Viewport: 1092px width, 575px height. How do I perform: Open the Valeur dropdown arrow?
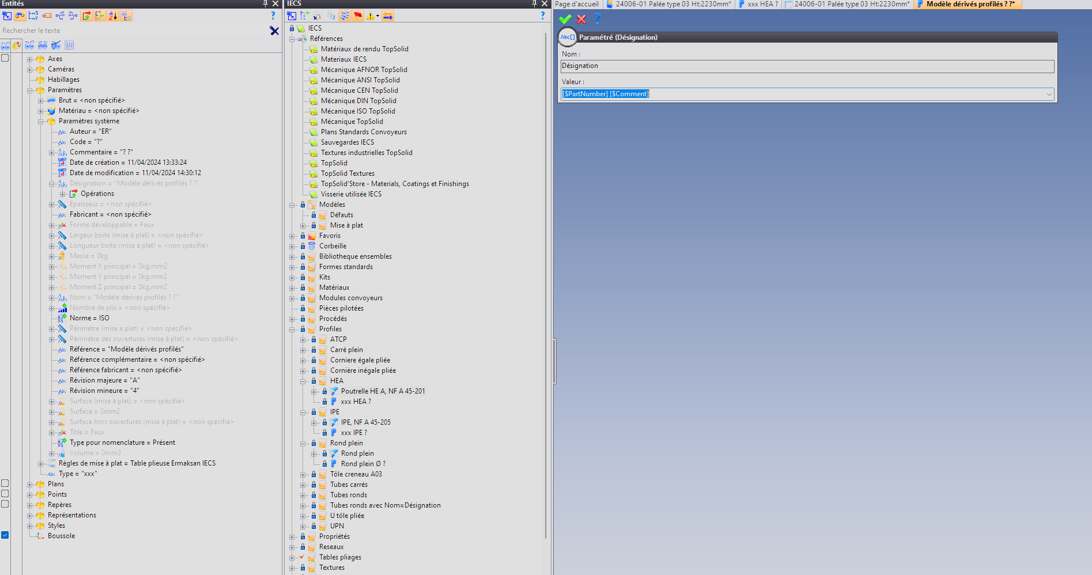[1049, 94]
